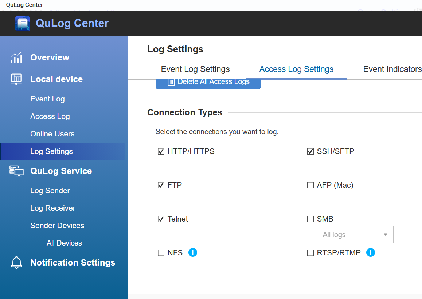
Task: Click the info icon next to NFS
Action: click(x=193, y=252)
